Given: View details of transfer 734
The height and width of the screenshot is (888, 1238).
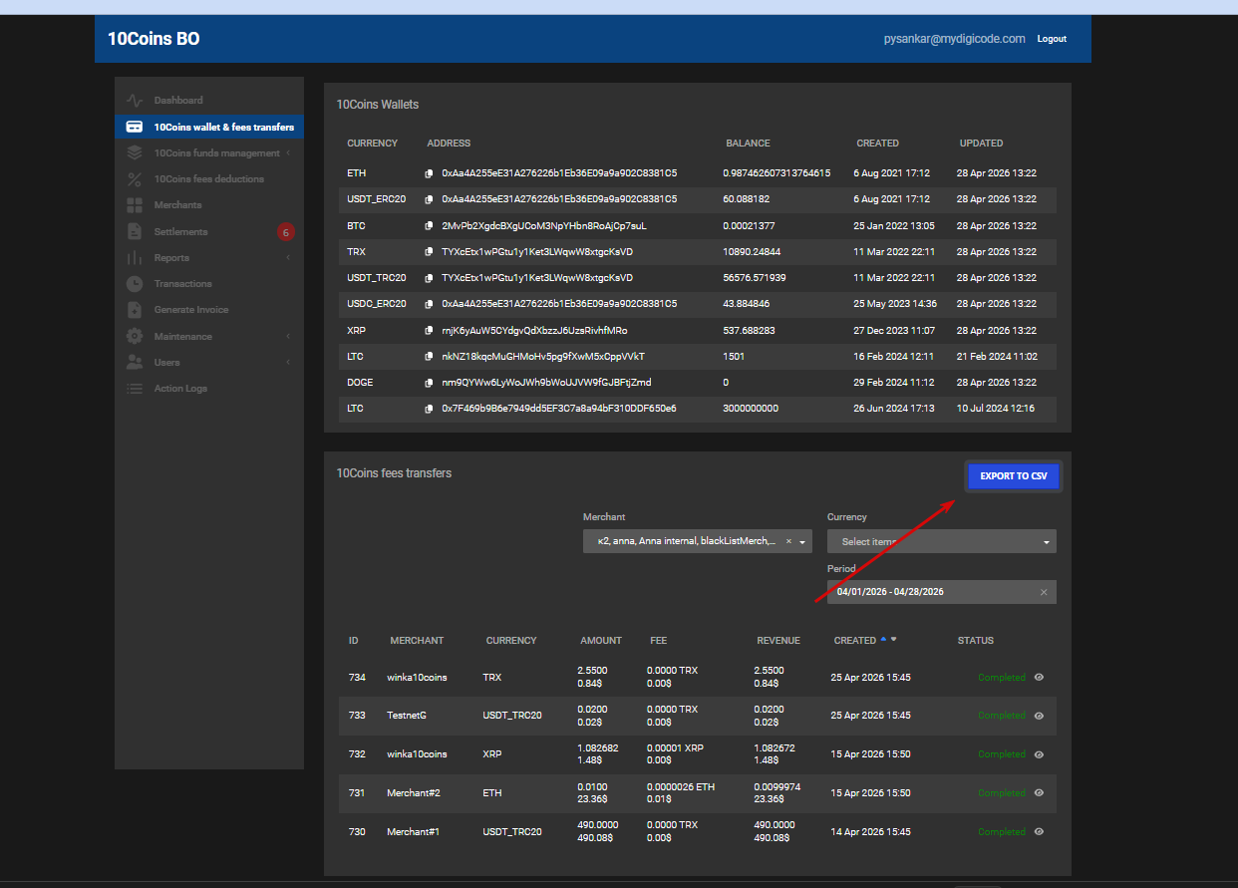Looking at the screenshot, I should pyautogui.click(x=1039, y=678).
